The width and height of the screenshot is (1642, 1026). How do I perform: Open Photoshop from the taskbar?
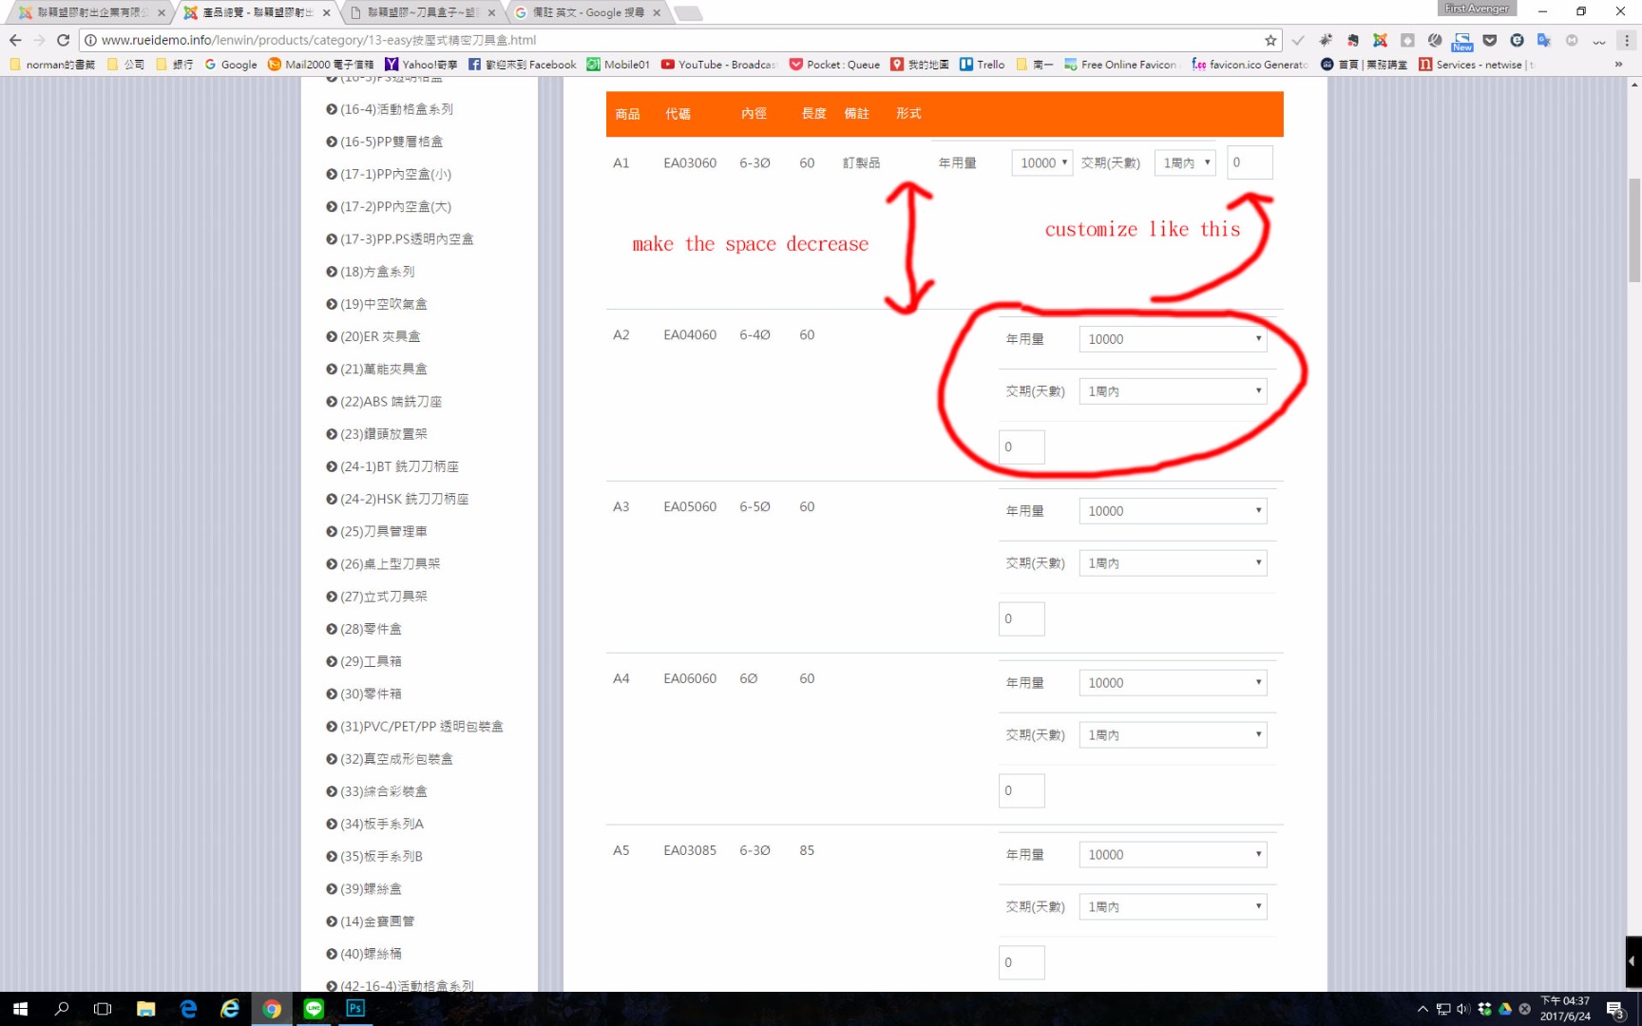tap(355, 1009)
